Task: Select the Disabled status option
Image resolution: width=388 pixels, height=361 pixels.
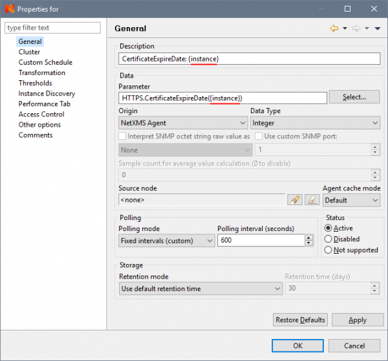Action: (x=329, y=239)
